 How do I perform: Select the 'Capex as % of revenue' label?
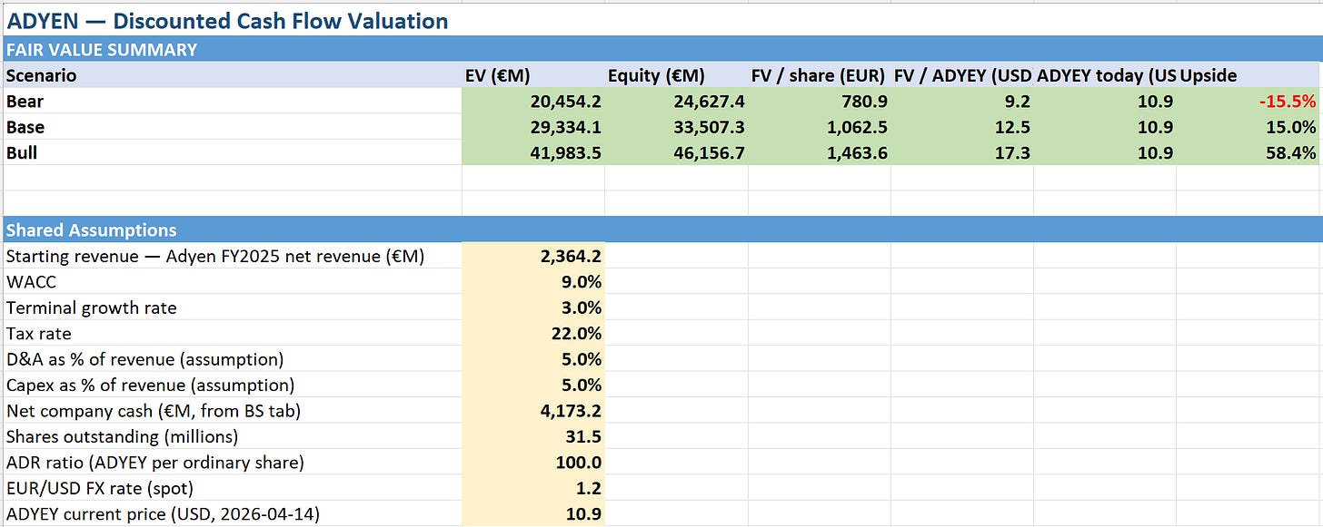[231, 385]
